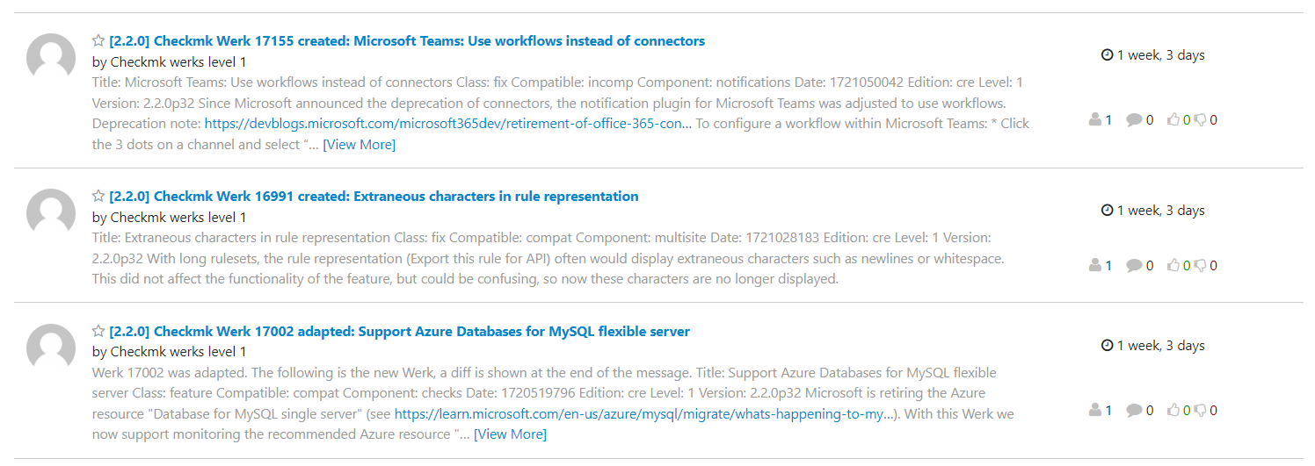1315x466 pixels.
Task: Open the Werk 16991 Extraneous characters title
Action: pos(374,196)
